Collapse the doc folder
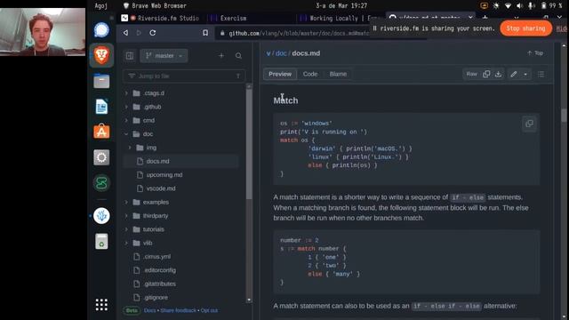This screenshot has height=320, width=569. point(126,134)
